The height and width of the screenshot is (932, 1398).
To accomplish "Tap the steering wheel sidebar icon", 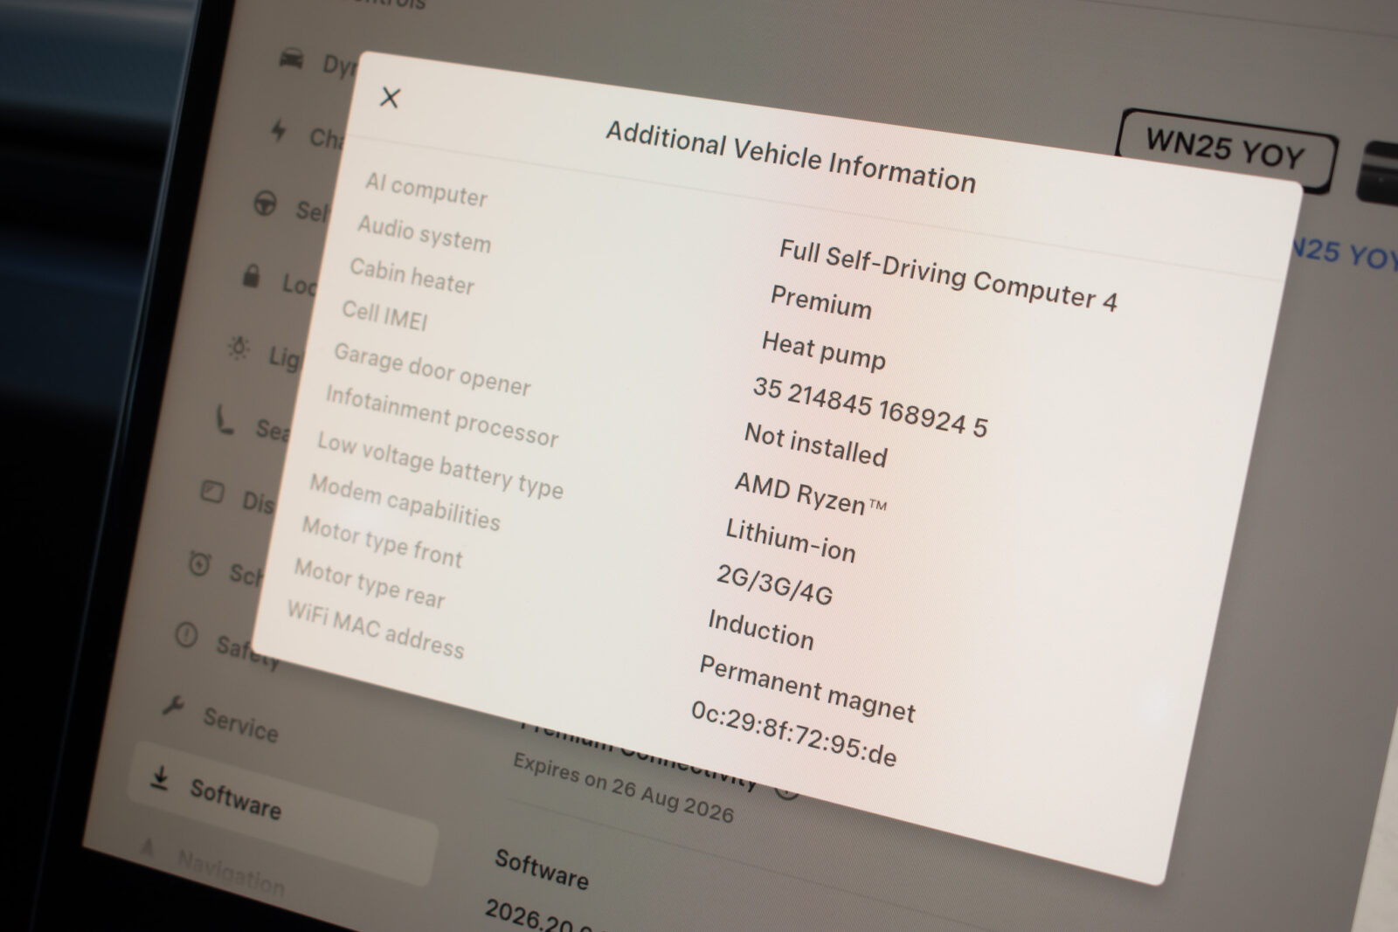I will coord(265,204).
